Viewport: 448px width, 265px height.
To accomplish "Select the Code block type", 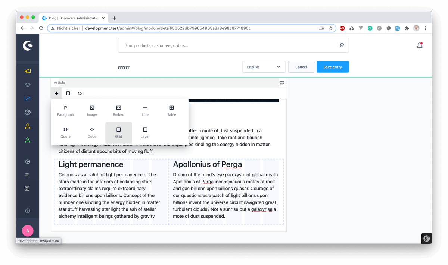I will point(92,132).
